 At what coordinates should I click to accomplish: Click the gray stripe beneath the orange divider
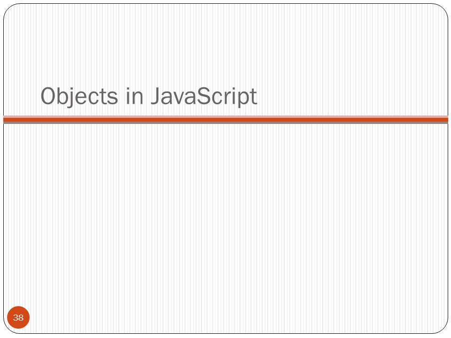[225, 123]
